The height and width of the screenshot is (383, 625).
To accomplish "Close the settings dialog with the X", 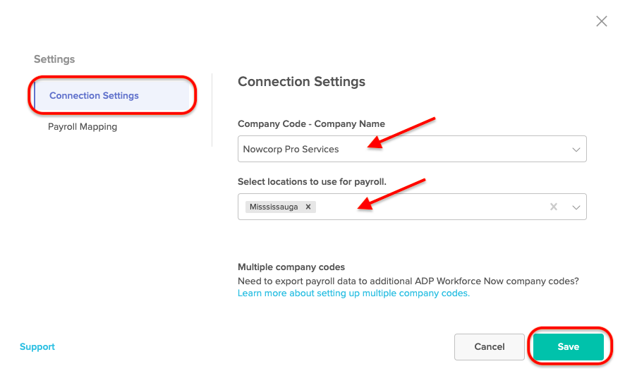I will [601, 21].
